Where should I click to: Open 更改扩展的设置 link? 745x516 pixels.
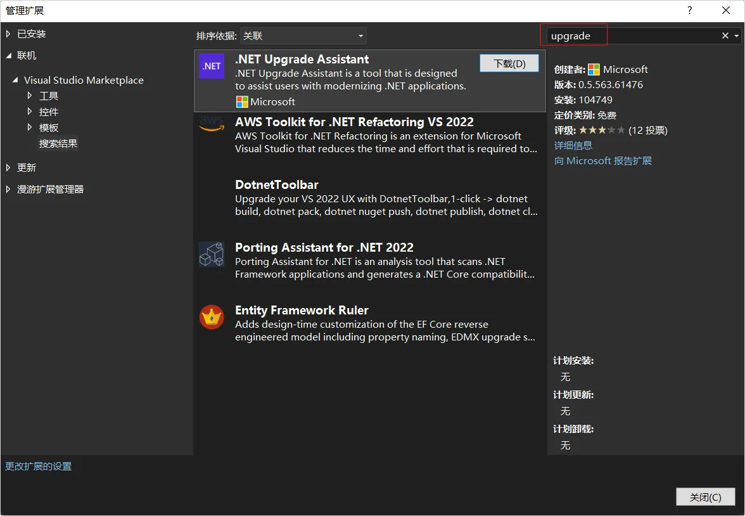(x=39, y=466)
